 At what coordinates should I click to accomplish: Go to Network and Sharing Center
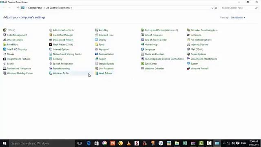point(67,54)
